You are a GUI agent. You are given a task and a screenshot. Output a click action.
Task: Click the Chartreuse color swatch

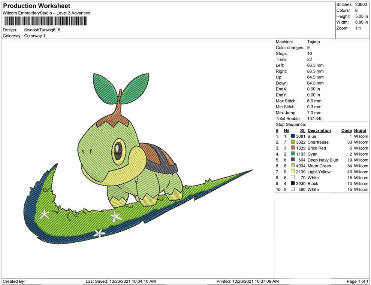293,142
